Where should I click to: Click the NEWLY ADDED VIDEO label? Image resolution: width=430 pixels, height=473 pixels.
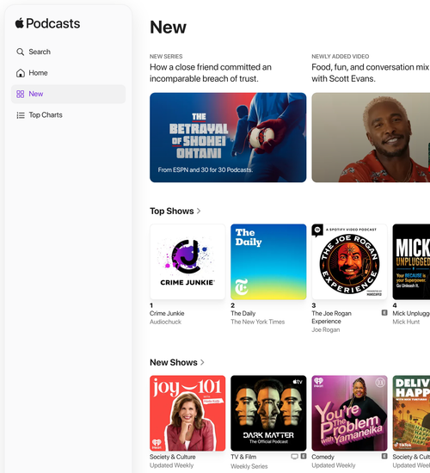click(341, 57)
